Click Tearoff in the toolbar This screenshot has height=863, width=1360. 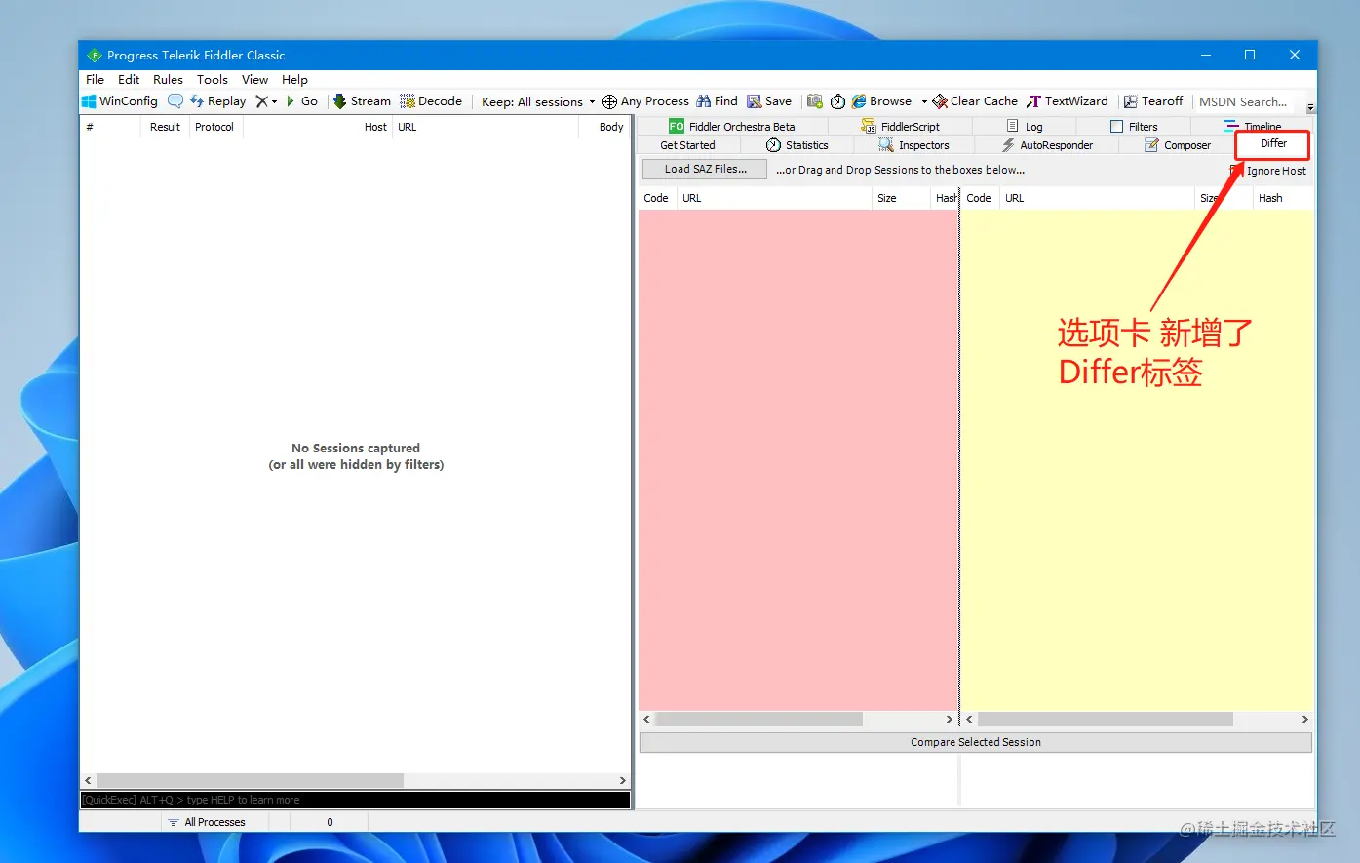tap(1153, 101)
